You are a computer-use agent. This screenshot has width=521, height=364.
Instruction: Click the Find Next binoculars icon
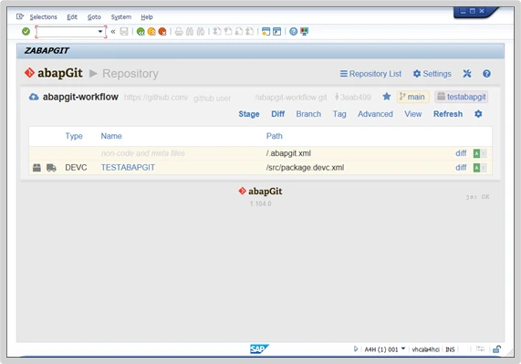point(201,32)
